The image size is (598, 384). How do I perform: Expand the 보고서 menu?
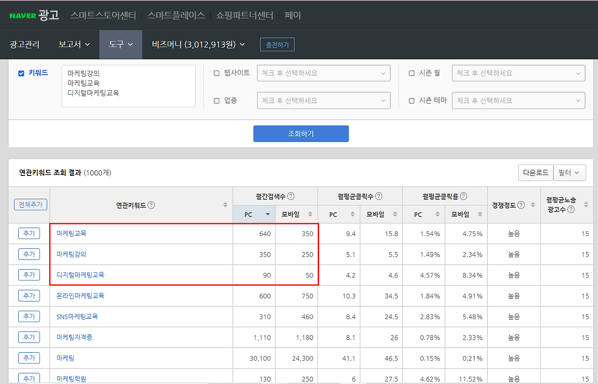[74, 44]
